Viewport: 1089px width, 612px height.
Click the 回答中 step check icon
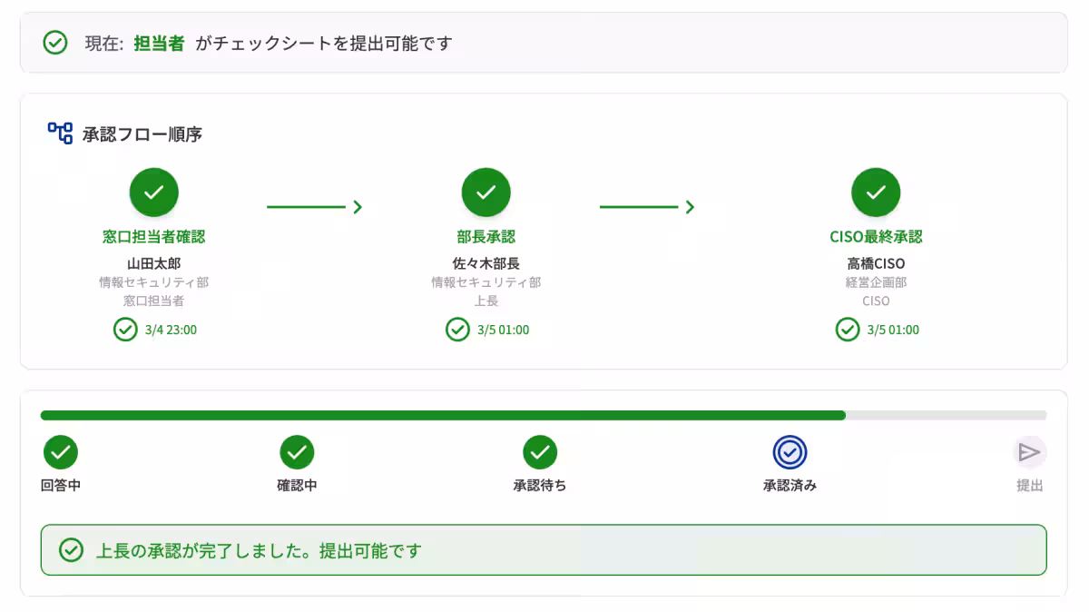click(x=61, y=452)
